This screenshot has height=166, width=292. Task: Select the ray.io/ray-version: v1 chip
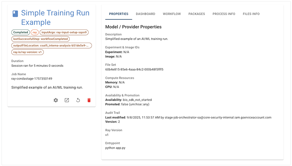[28, 52]
